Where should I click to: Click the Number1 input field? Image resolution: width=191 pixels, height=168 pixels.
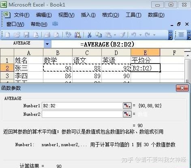click(82, 106)
